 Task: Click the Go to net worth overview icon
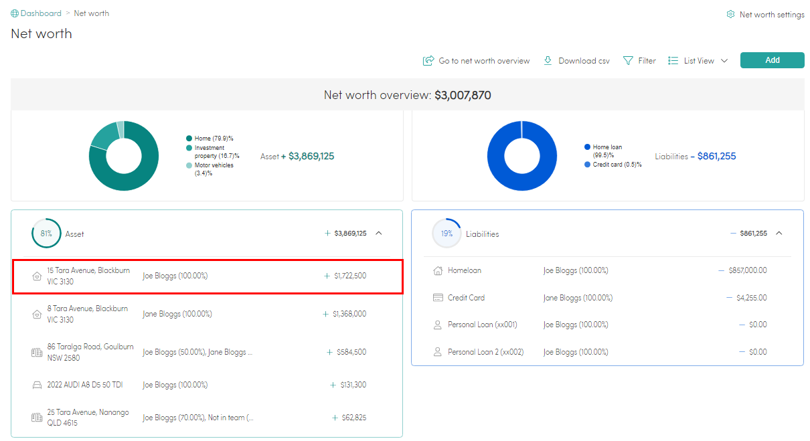[428, 61]
